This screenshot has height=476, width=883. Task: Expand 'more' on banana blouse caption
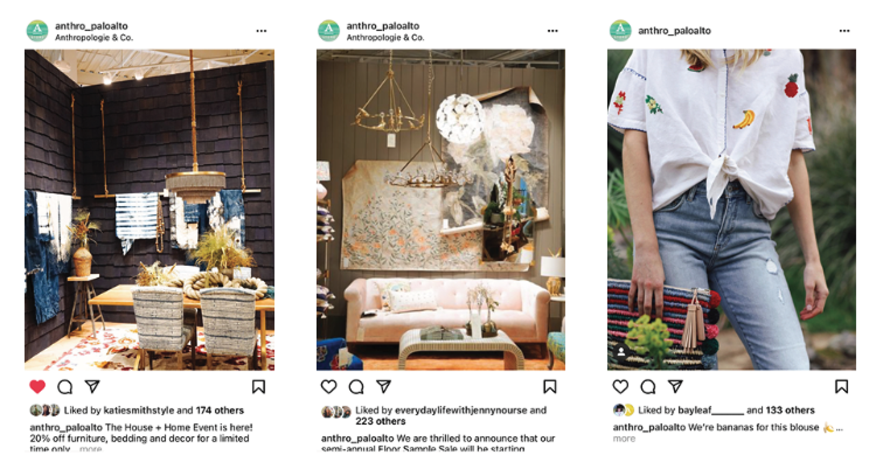[x=624, y=439]
